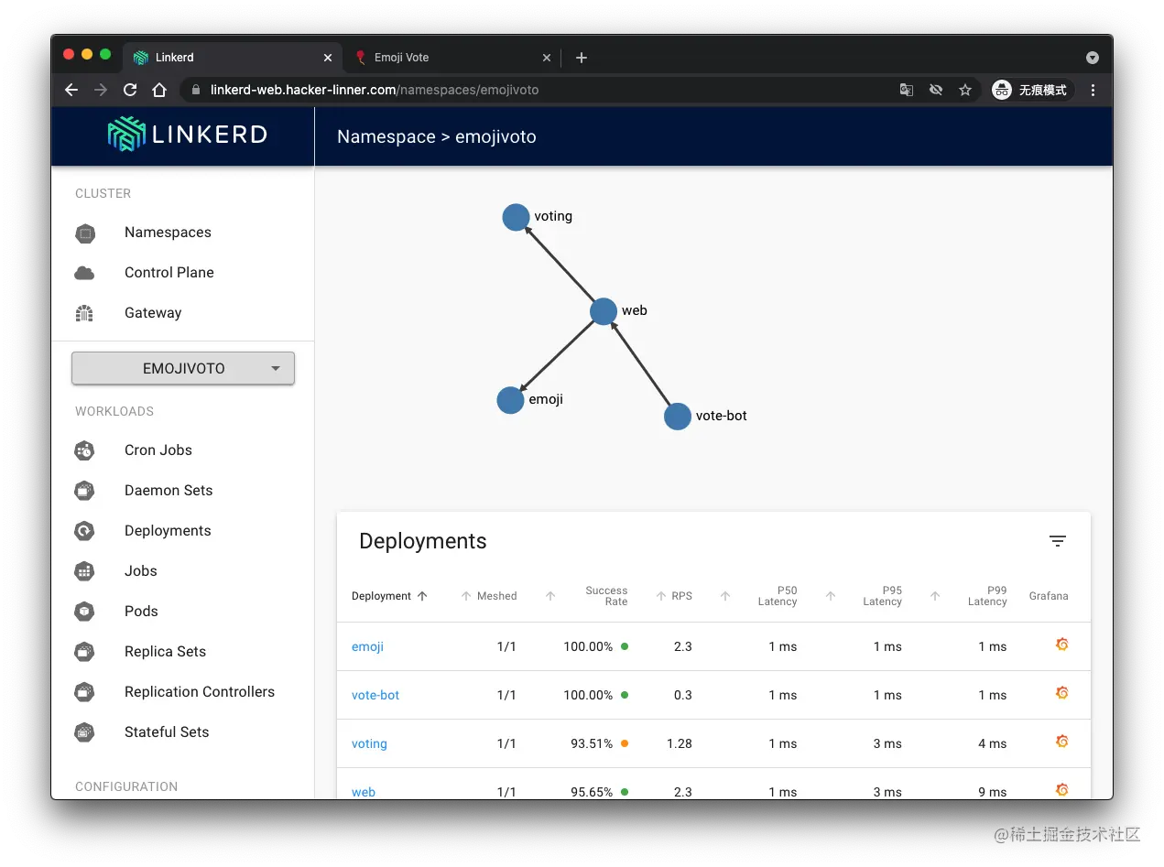Switch to the Emoji Vote browser tab

click(453, 58)
